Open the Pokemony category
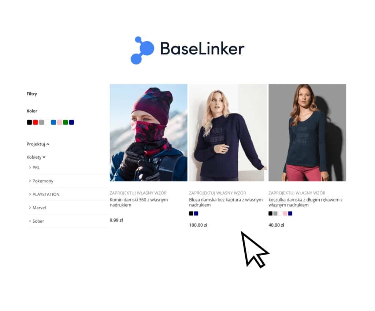Image resolution: width=375 pixels, height=311 pixels. pyautogui.click(x=43, y=181)
